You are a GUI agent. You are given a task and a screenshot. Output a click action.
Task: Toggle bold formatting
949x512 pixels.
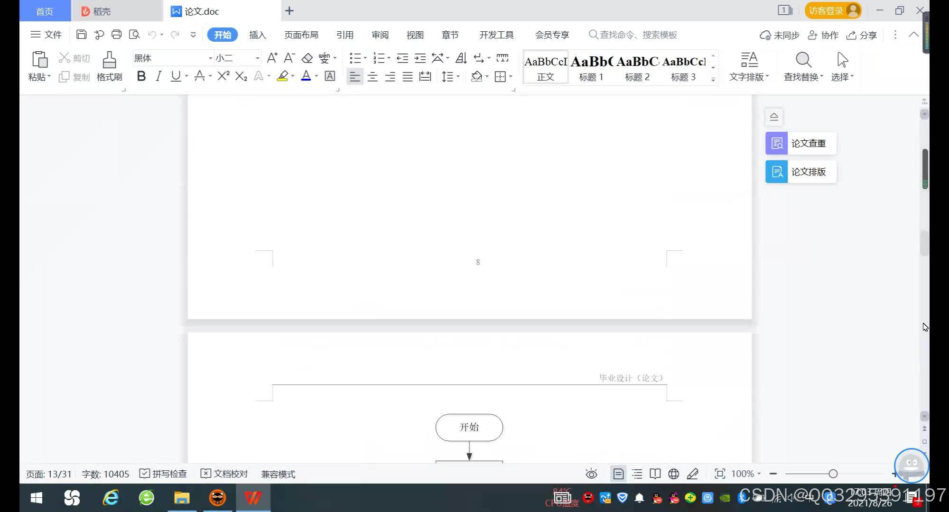[141, 76]
